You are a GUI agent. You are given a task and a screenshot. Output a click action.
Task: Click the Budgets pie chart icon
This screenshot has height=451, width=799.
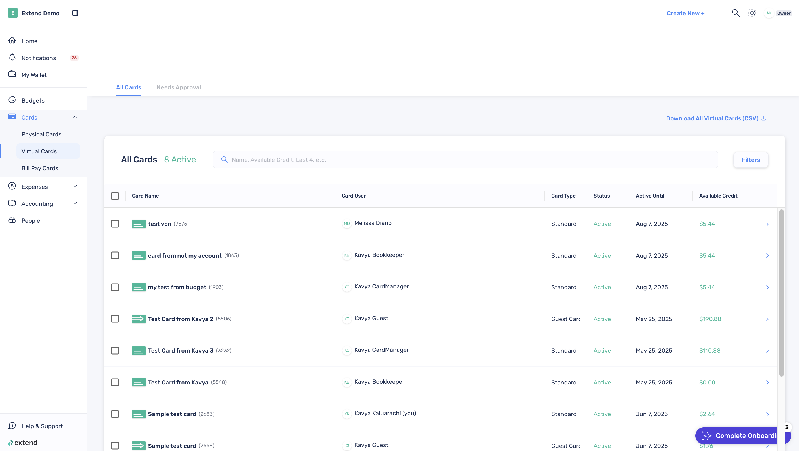(x=12, y=100)
